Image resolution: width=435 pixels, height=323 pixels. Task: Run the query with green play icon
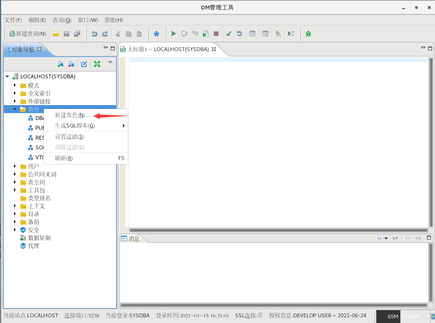click(x=173, y=34)
